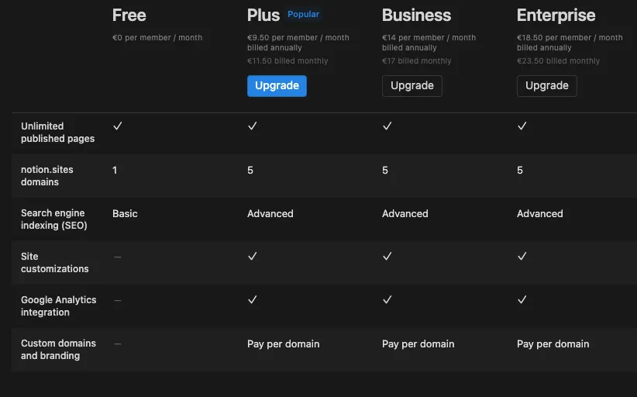Viewport: 637px width, 397px height.
Task: Click the Advanced SEO value for Business
Action: 405,214
